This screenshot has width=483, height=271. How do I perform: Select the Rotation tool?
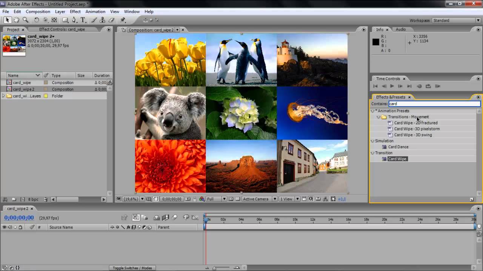pos(37,20)
